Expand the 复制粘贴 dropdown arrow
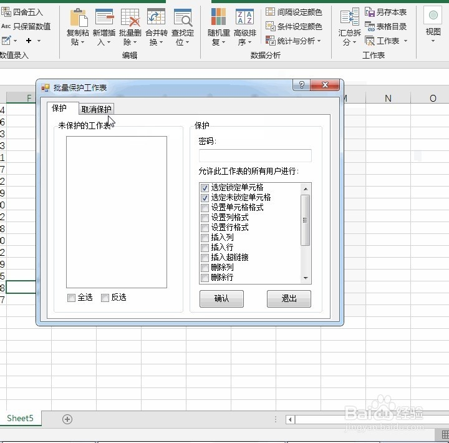The image size is (449, 443). [83, 42]
